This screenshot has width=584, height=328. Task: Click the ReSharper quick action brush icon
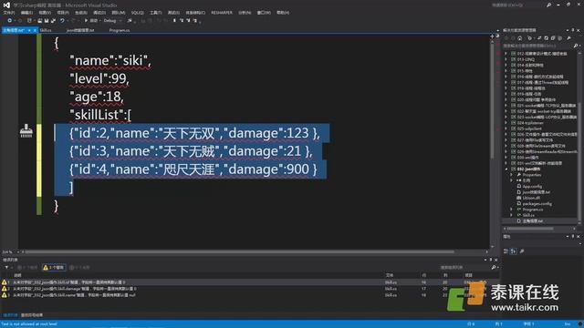[26, 131]
